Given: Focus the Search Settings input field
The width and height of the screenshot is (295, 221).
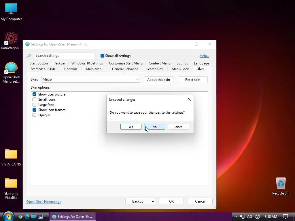Looking at the screenshot, I should click(64, 56).
